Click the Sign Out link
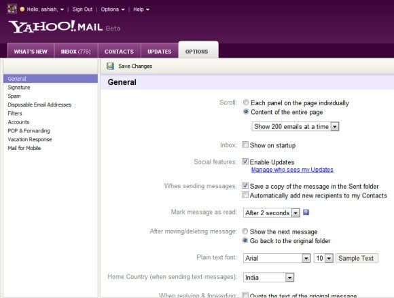This screenshot has height=298, width=394. tap(82, 10)
